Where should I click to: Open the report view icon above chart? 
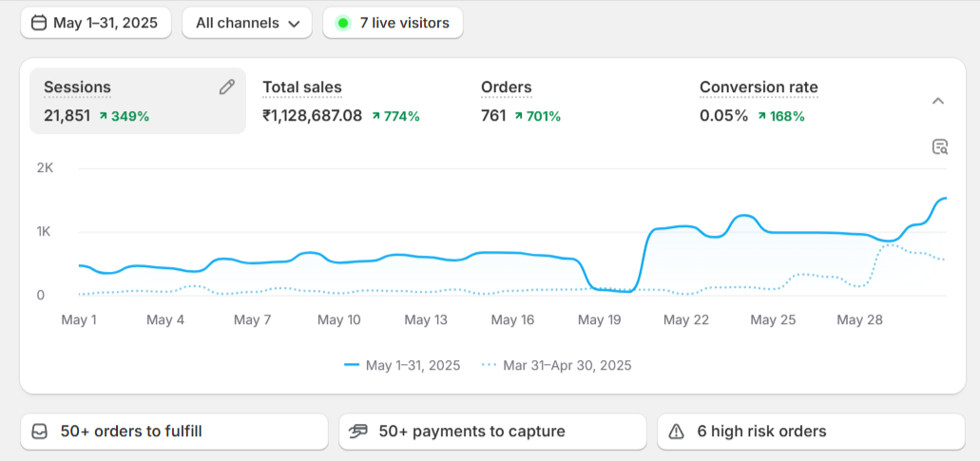click(939, 146)
